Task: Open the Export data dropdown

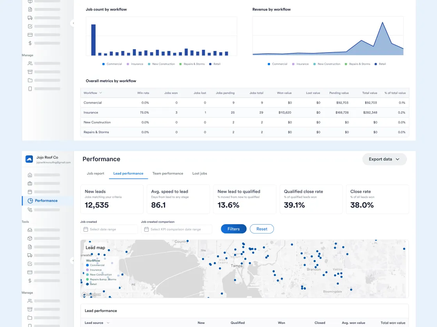Action: (384, 159)
